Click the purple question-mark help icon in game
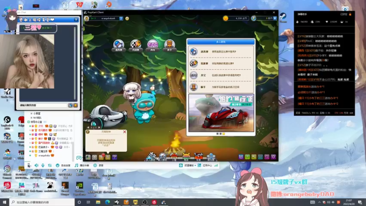The image size is (366, 206). 114,157
